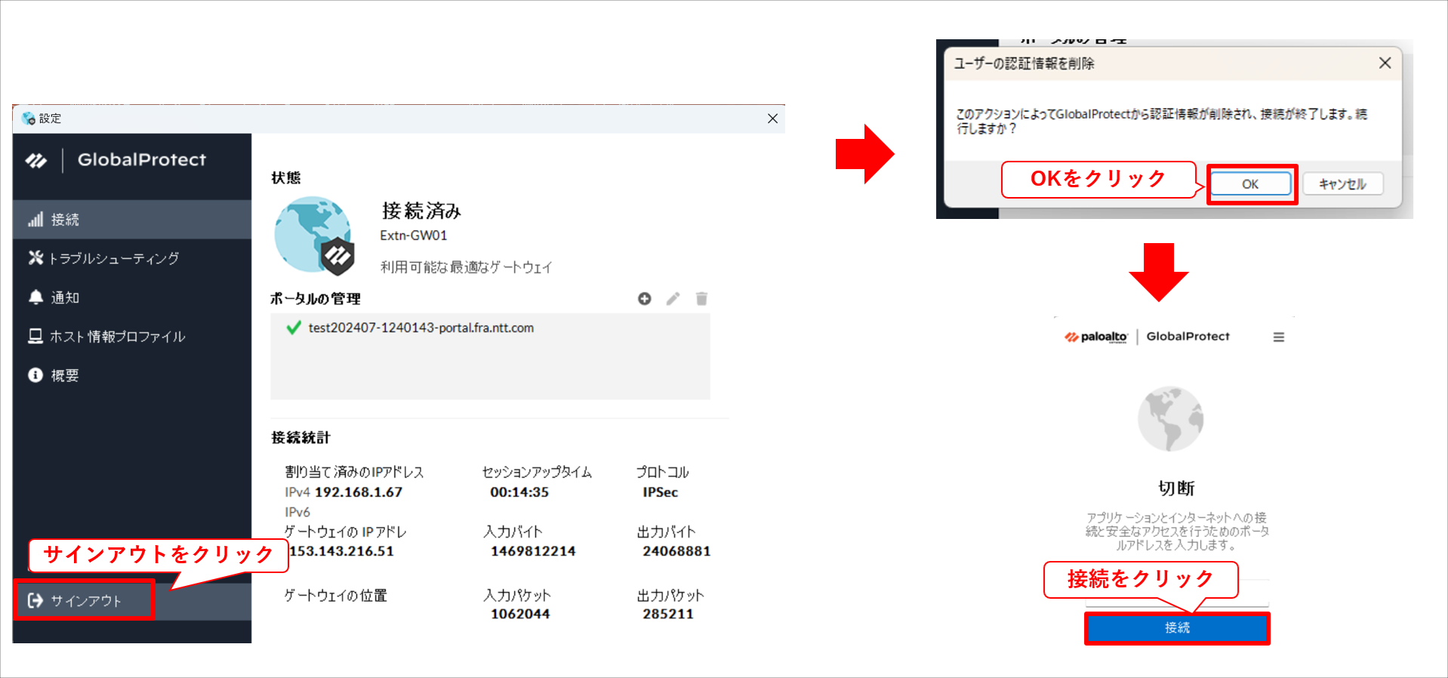Click the 出力バイト value 24068881
Screen dimensions: 1448x678
tap(676, 551)
